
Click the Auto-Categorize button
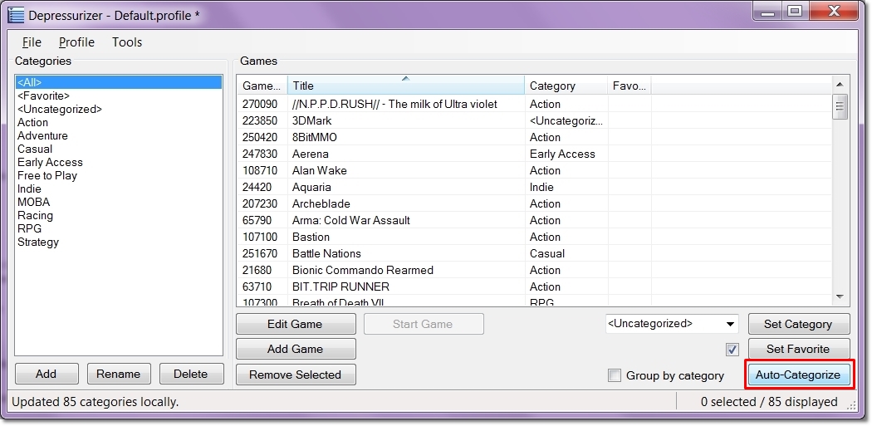(798, 375)
